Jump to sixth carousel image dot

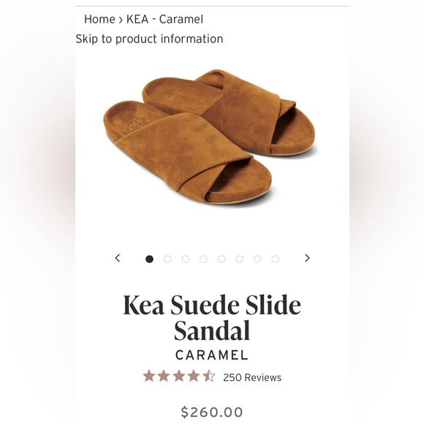239,259
